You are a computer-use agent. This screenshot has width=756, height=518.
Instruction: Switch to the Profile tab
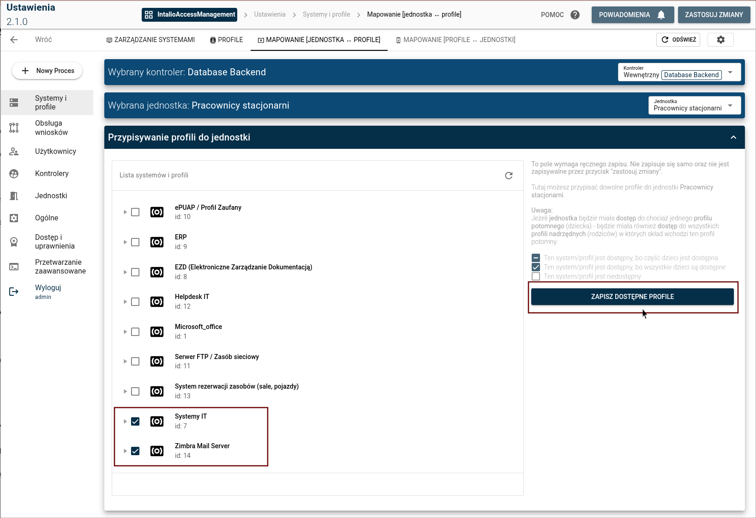(x=226, y=40)
